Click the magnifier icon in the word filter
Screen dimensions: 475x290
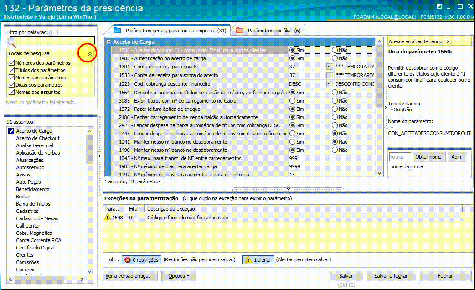pos(11,42)
